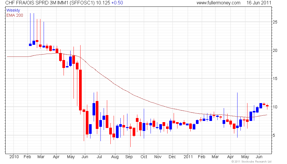
Task: Click the y-axis label 5
Action: [274, 135]
